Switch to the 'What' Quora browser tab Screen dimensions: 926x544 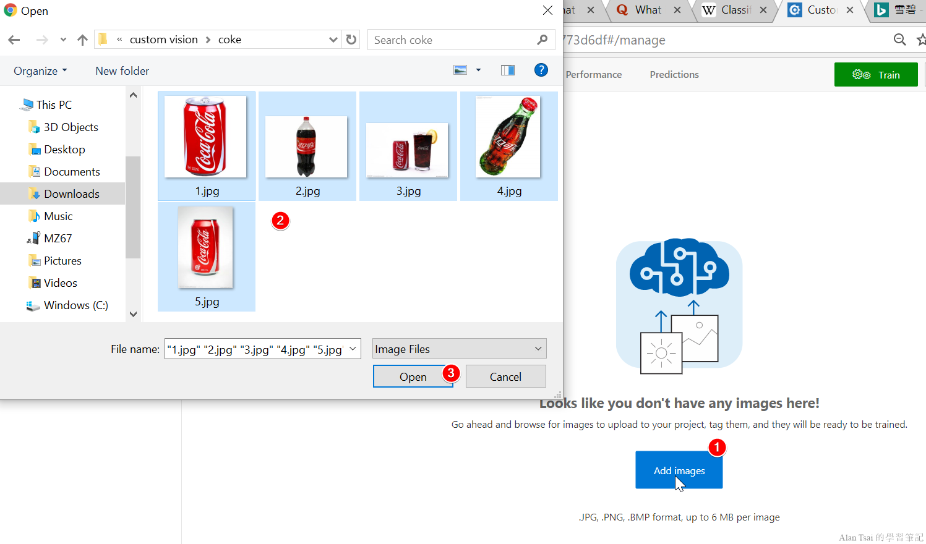click(x=648, y=10)
